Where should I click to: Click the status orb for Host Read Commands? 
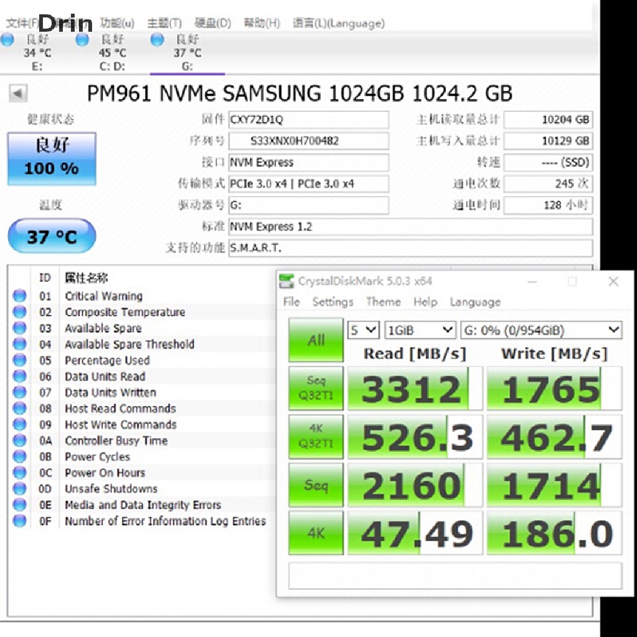point(19,408)
